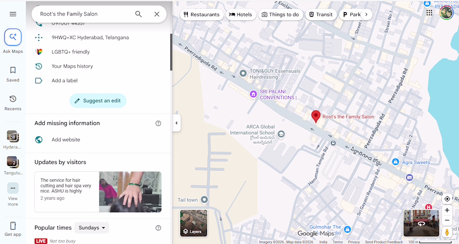The height and width of the screenshot is (244, 459).
Task: Click the panel scrollbar thumb
Action: pyautogui.click(x=171, y=52)
